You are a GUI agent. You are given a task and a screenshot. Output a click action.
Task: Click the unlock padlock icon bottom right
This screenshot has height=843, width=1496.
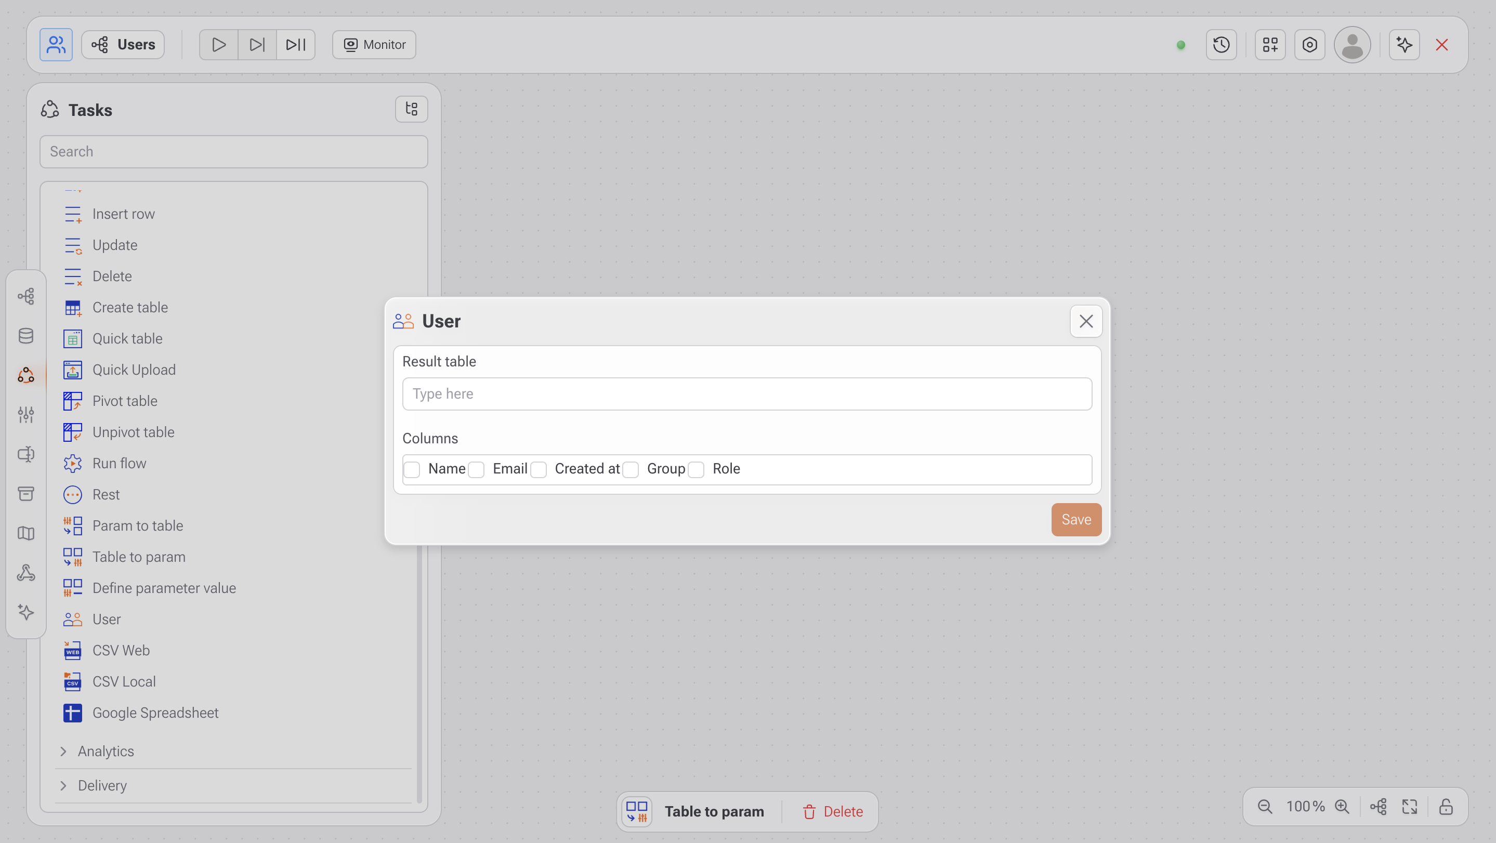click(1446, 807)
